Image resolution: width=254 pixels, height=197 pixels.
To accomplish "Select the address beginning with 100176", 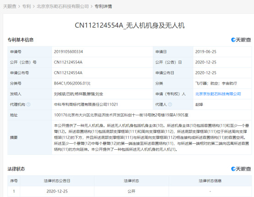I will pos(121,115).
